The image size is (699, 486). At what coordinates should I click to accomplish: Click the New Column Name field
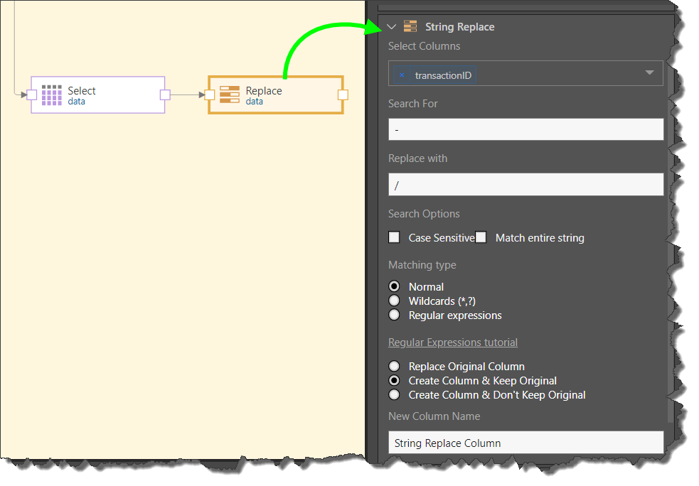click(525, 443)
